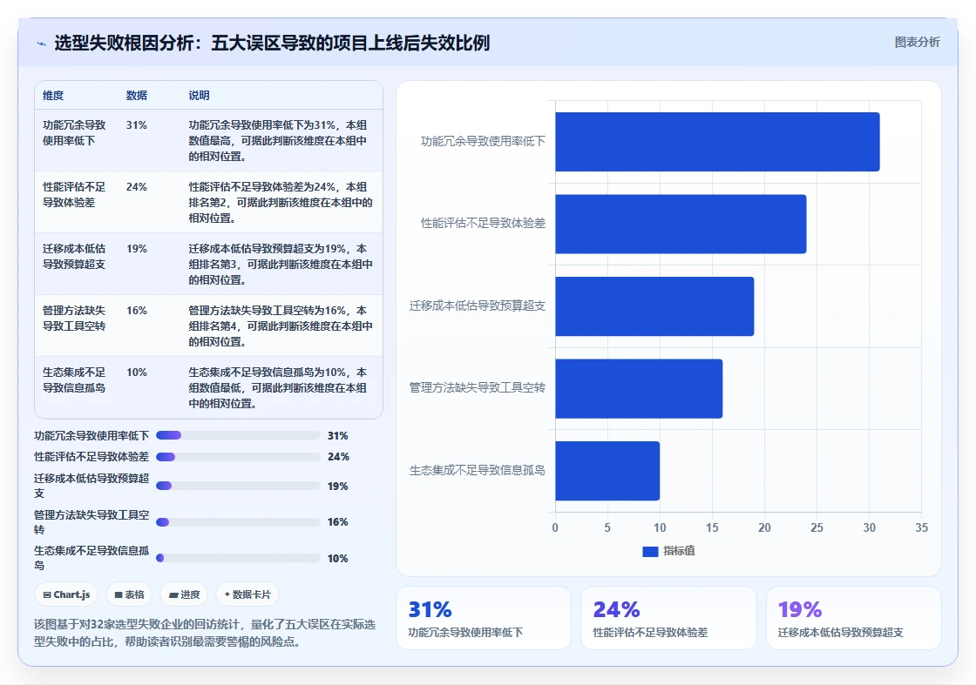
Task: Click the 生态集成不足导致信息孤岛 progress bar
Action: click(238, 558)
